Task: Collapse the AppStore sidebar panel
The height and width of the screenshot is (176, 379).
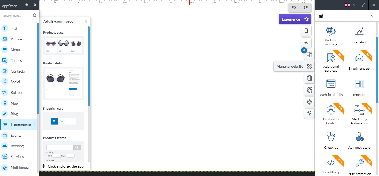Action: click(27, 5)
